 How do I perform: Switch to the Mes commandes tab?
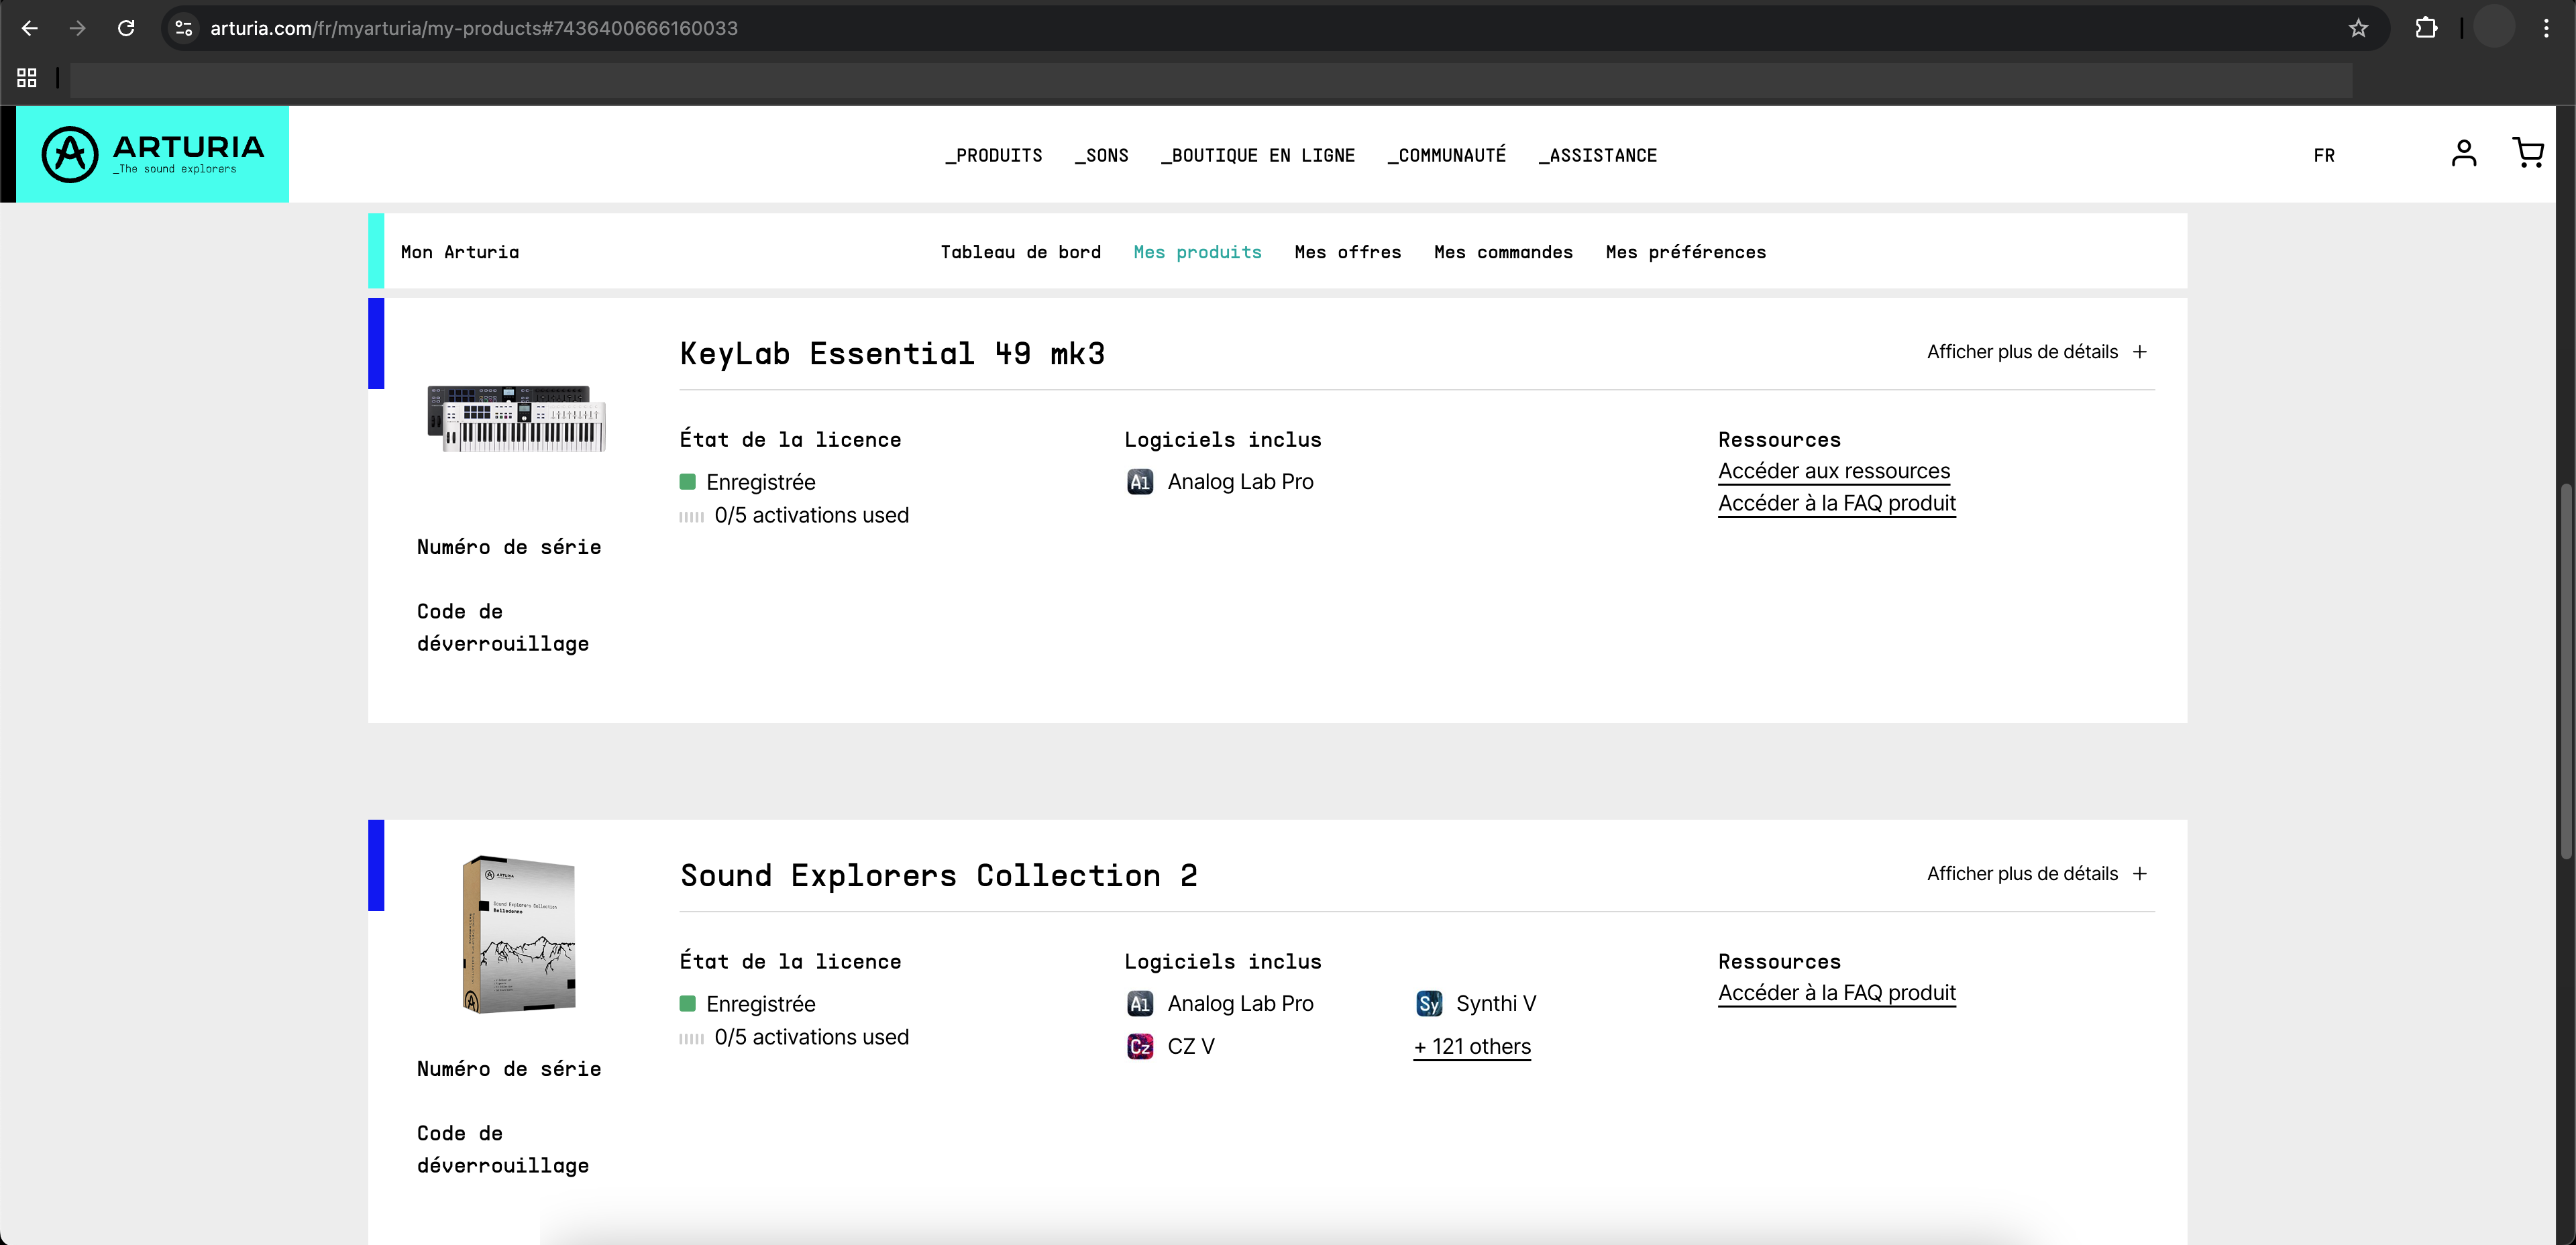(1502, 252)
